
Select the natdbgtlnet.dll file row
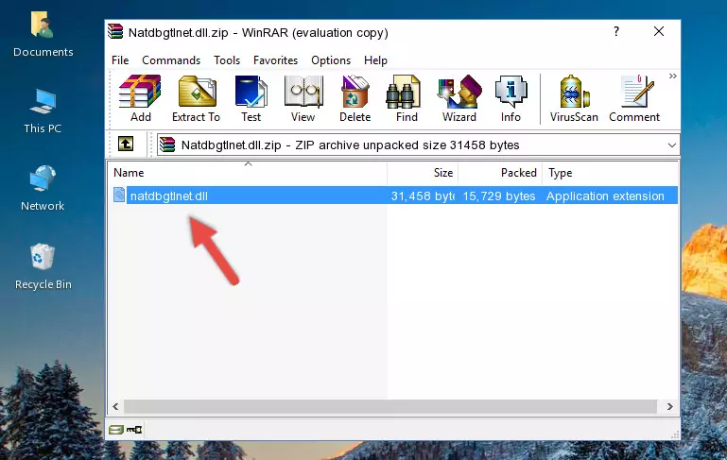tap(394, 196)
